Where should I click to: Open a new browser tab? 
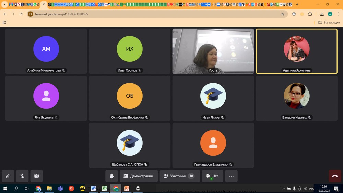(x=297, y=4)
